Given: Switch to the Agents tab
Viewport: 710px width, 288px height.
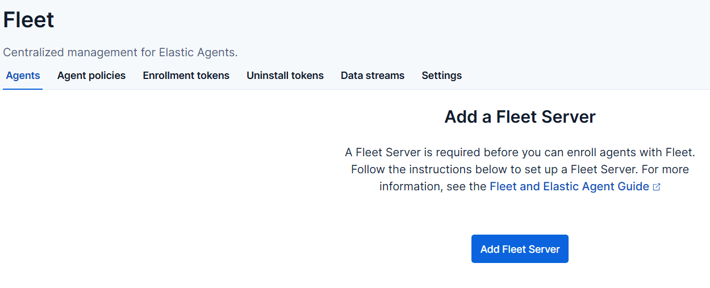Looking at the screenshot, I should pyautogui.click(x=23, y=76).
